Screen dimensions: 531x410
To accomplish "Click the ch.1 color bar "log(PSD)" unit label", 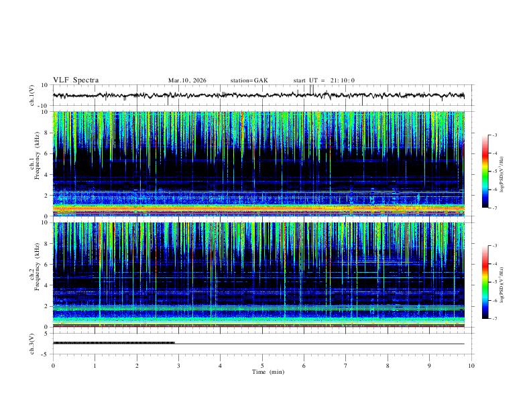I will tap(502, 174).
